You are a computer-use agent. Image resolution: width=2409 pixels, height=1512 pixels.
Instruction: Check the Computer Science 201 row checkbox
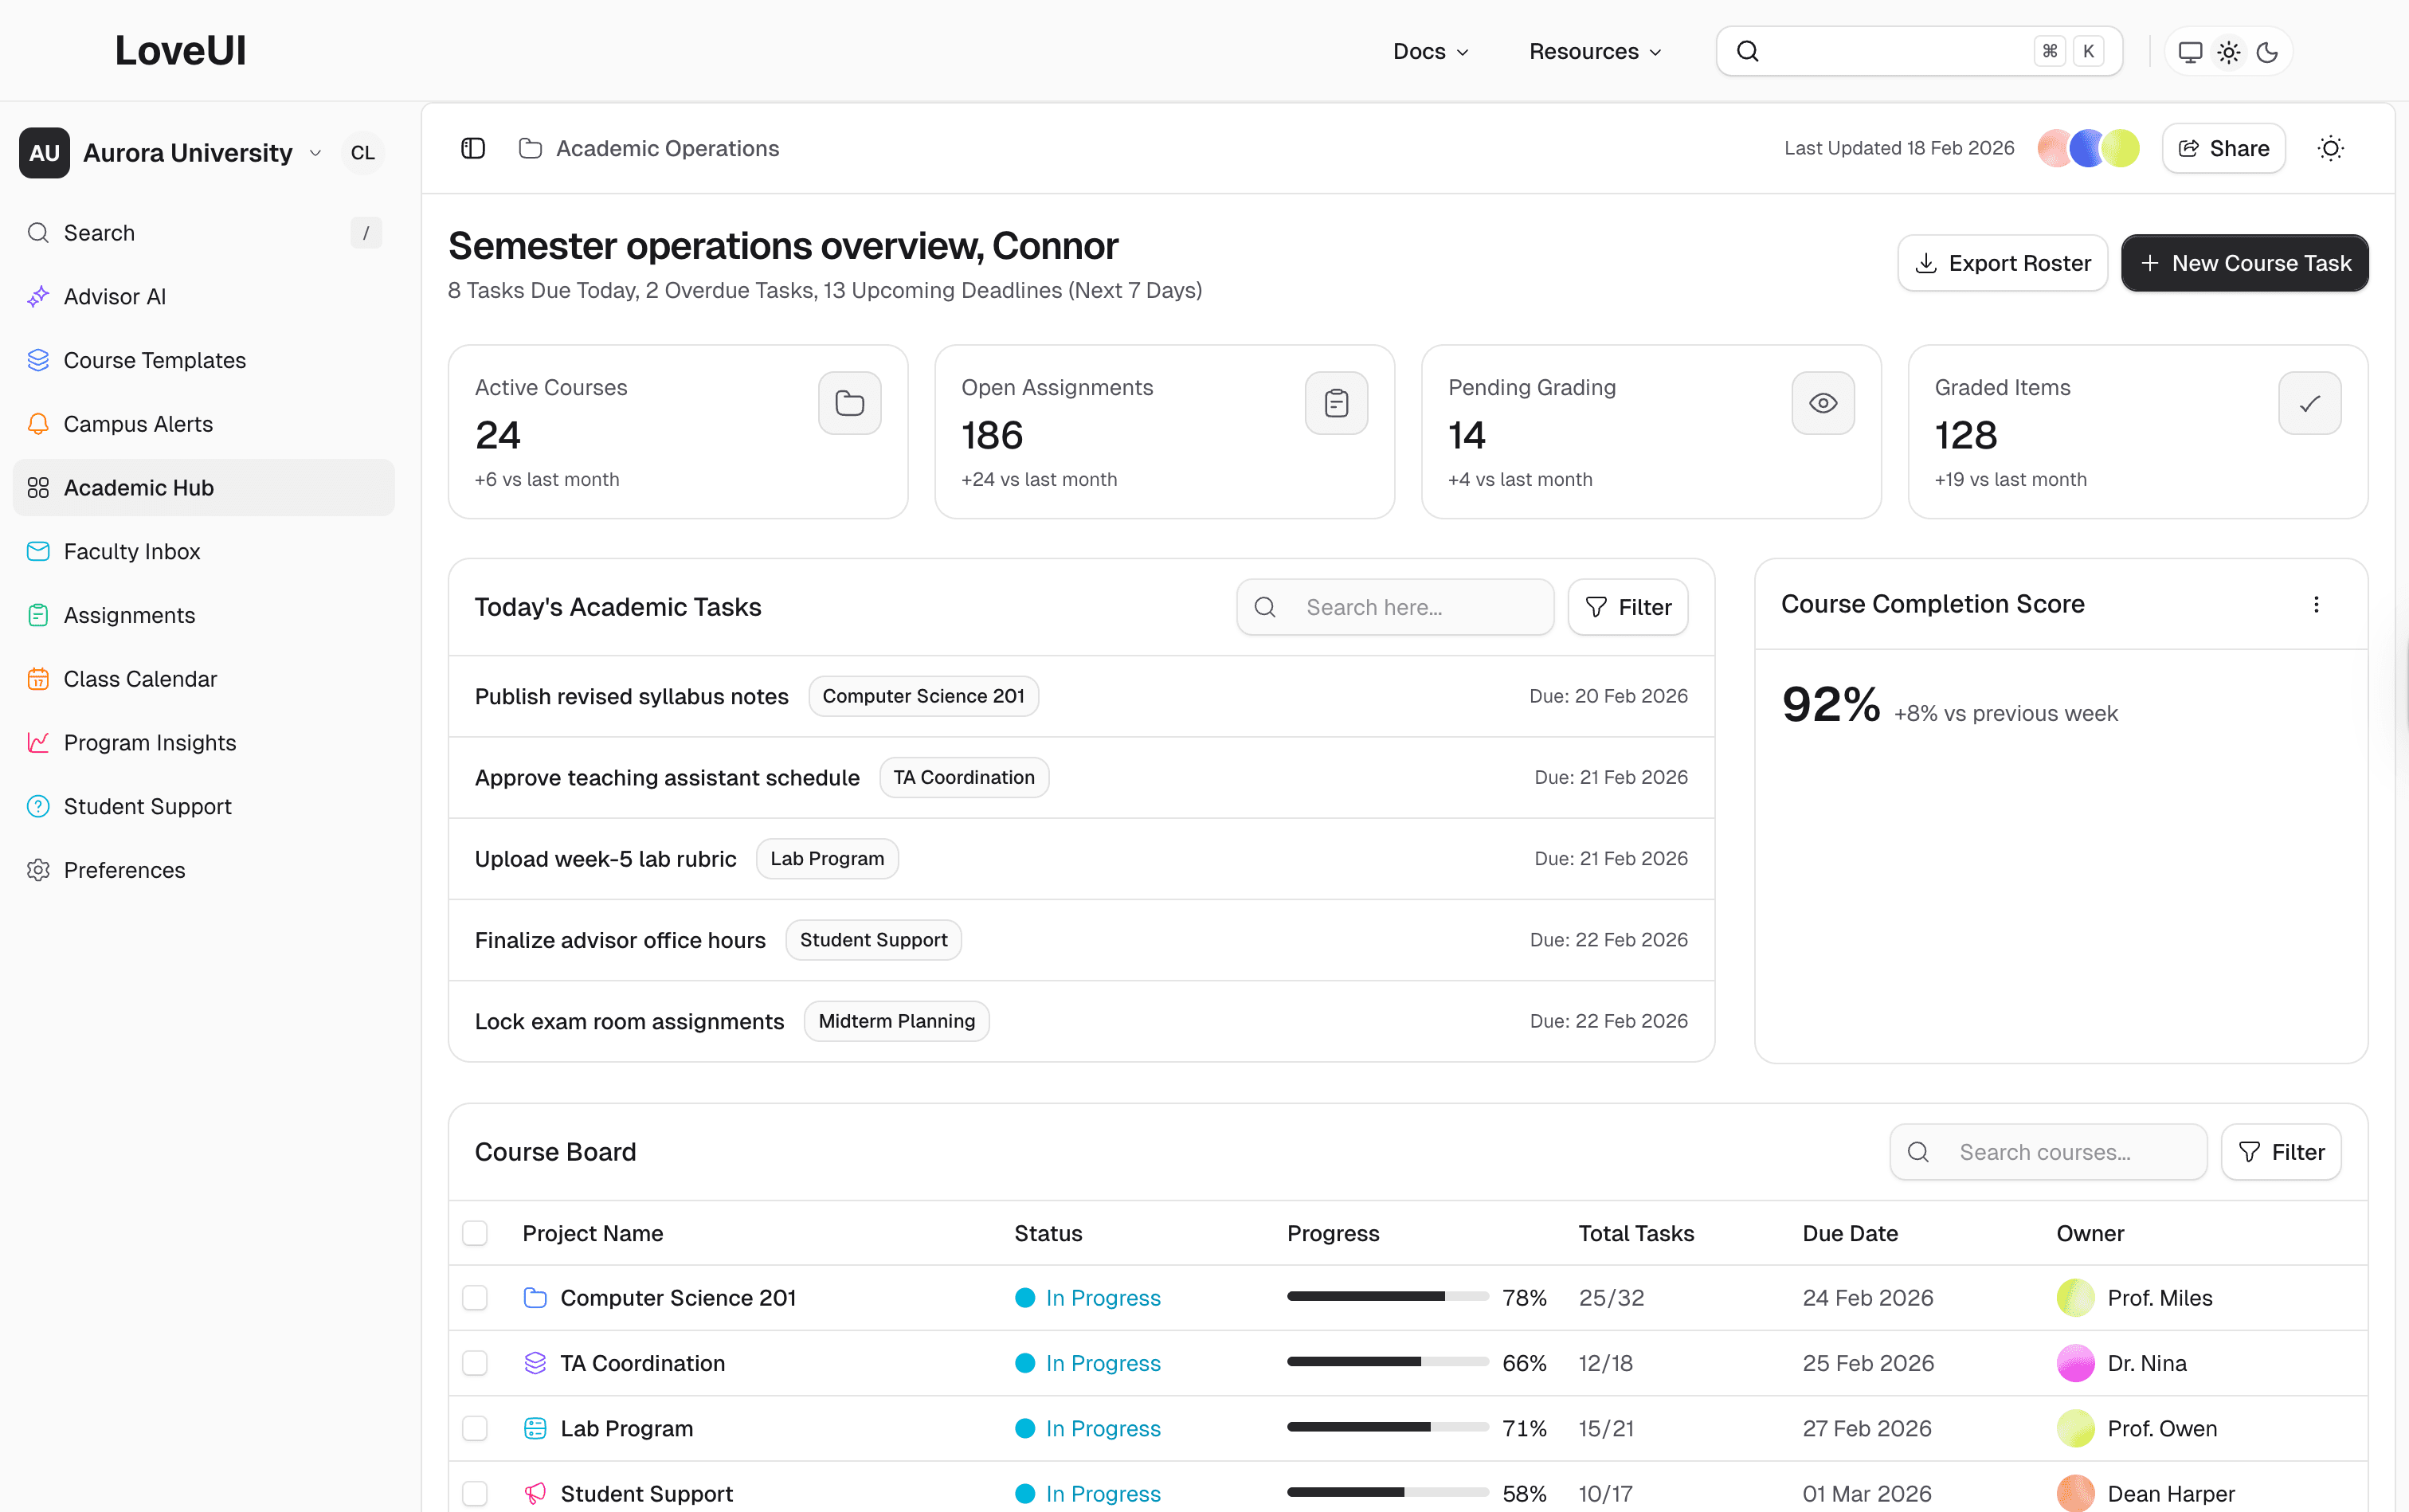pyautogui.click(x=475, y=1298)
